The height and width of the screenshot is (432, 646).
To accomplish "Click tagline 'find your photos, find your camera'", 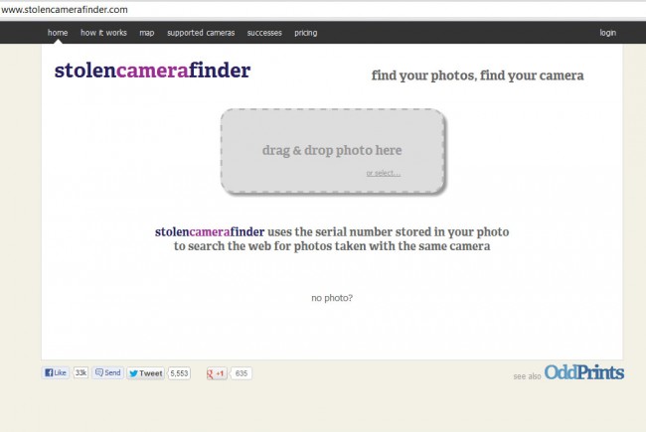I will click(x=477, y=75).
